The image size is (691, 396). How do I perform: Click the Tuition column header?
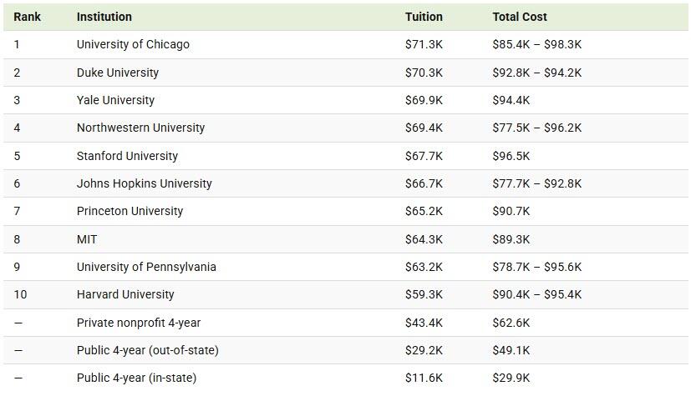coord(424,17)
